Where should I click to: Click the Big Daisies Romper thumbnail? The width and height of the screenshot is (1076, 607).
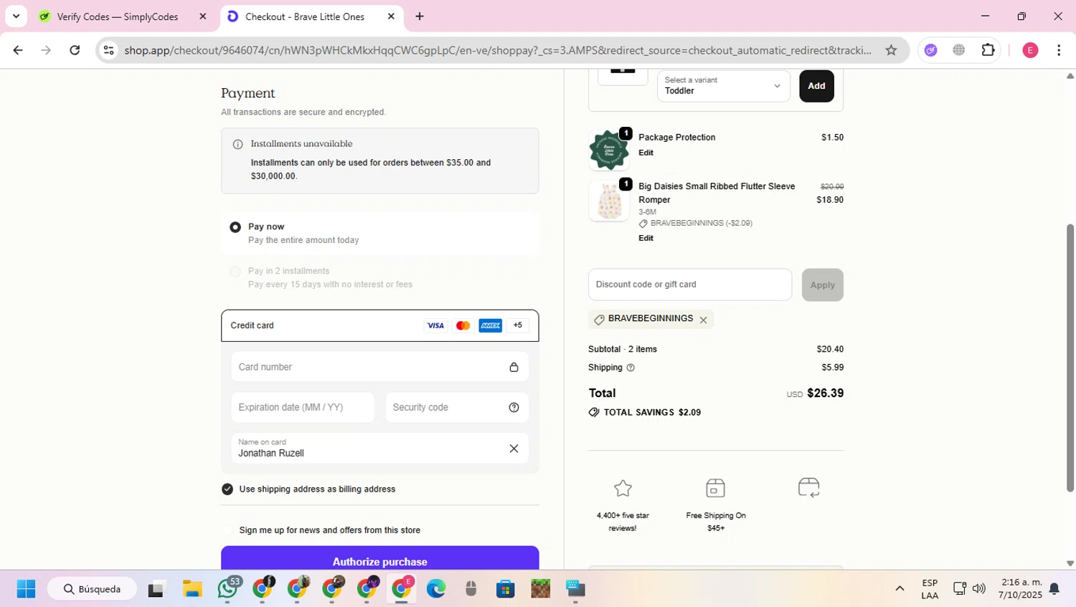click(609, 201)
